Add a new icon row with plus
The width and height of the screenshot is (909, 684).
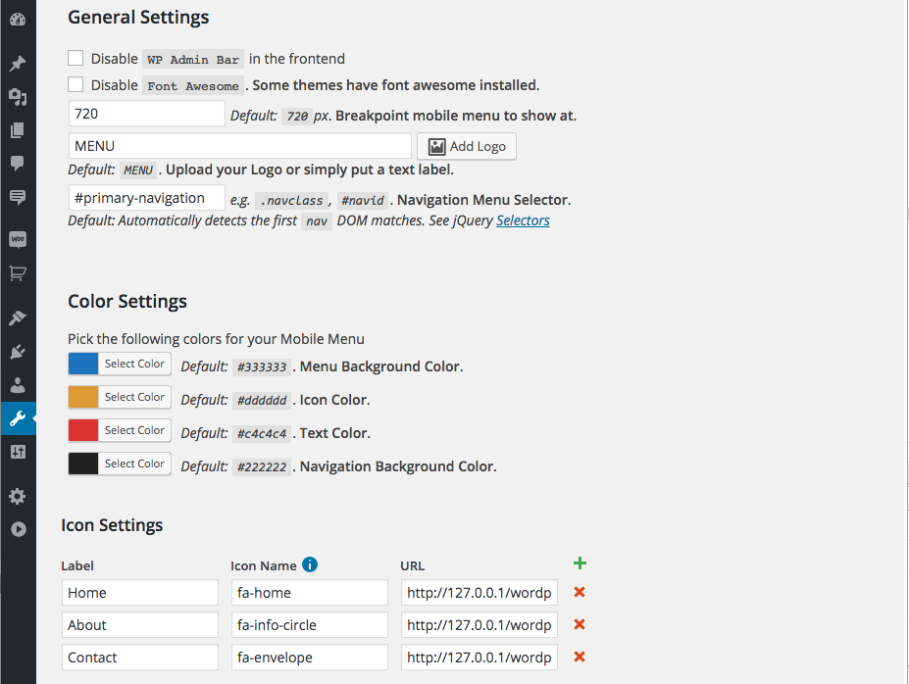coord(580,563)
